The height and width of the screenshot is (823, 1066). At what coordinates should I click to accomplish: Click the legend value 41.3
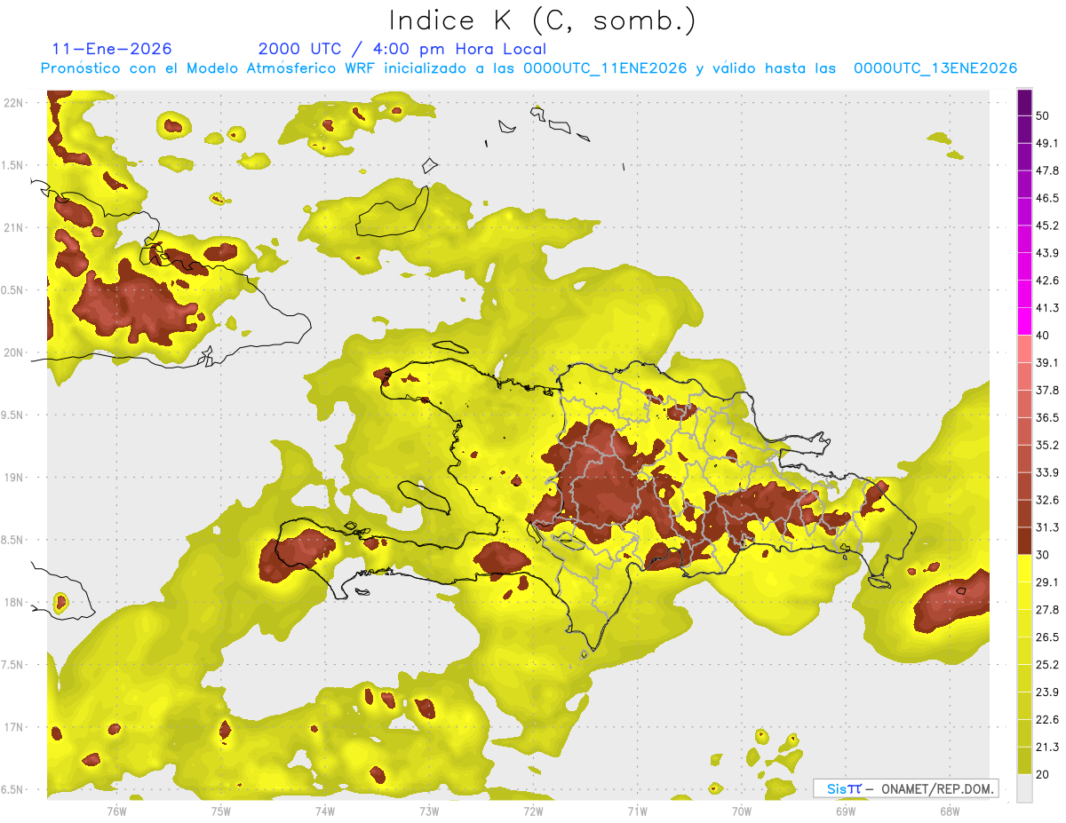pos(1047,308)
